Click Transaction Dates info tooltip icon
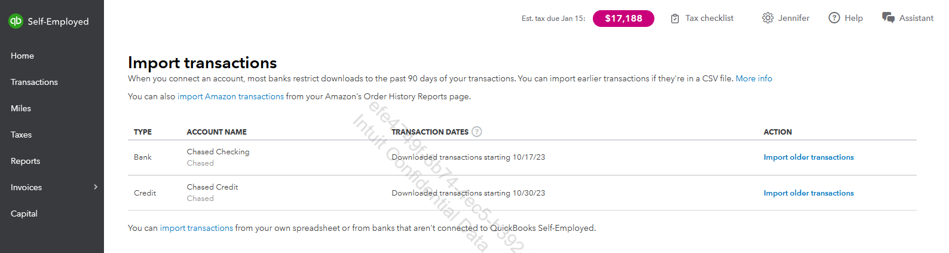 coord(476,132)
